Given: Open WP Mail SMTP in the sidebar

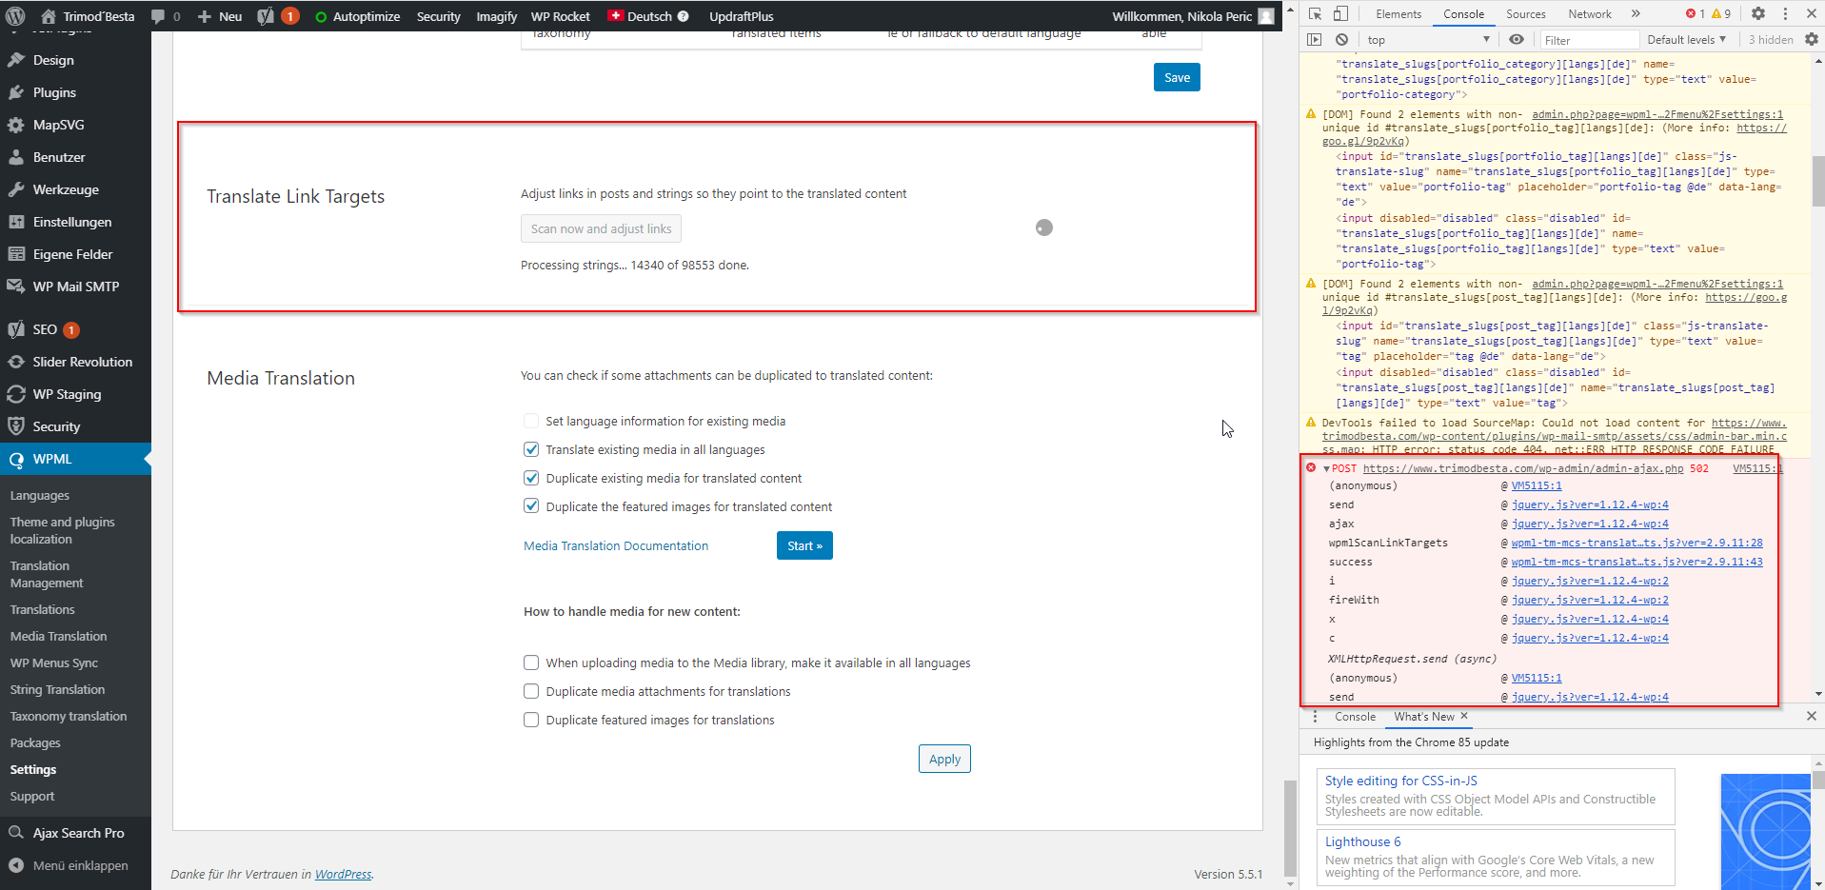Looking at the screenshot, I should tap(75, 287).
